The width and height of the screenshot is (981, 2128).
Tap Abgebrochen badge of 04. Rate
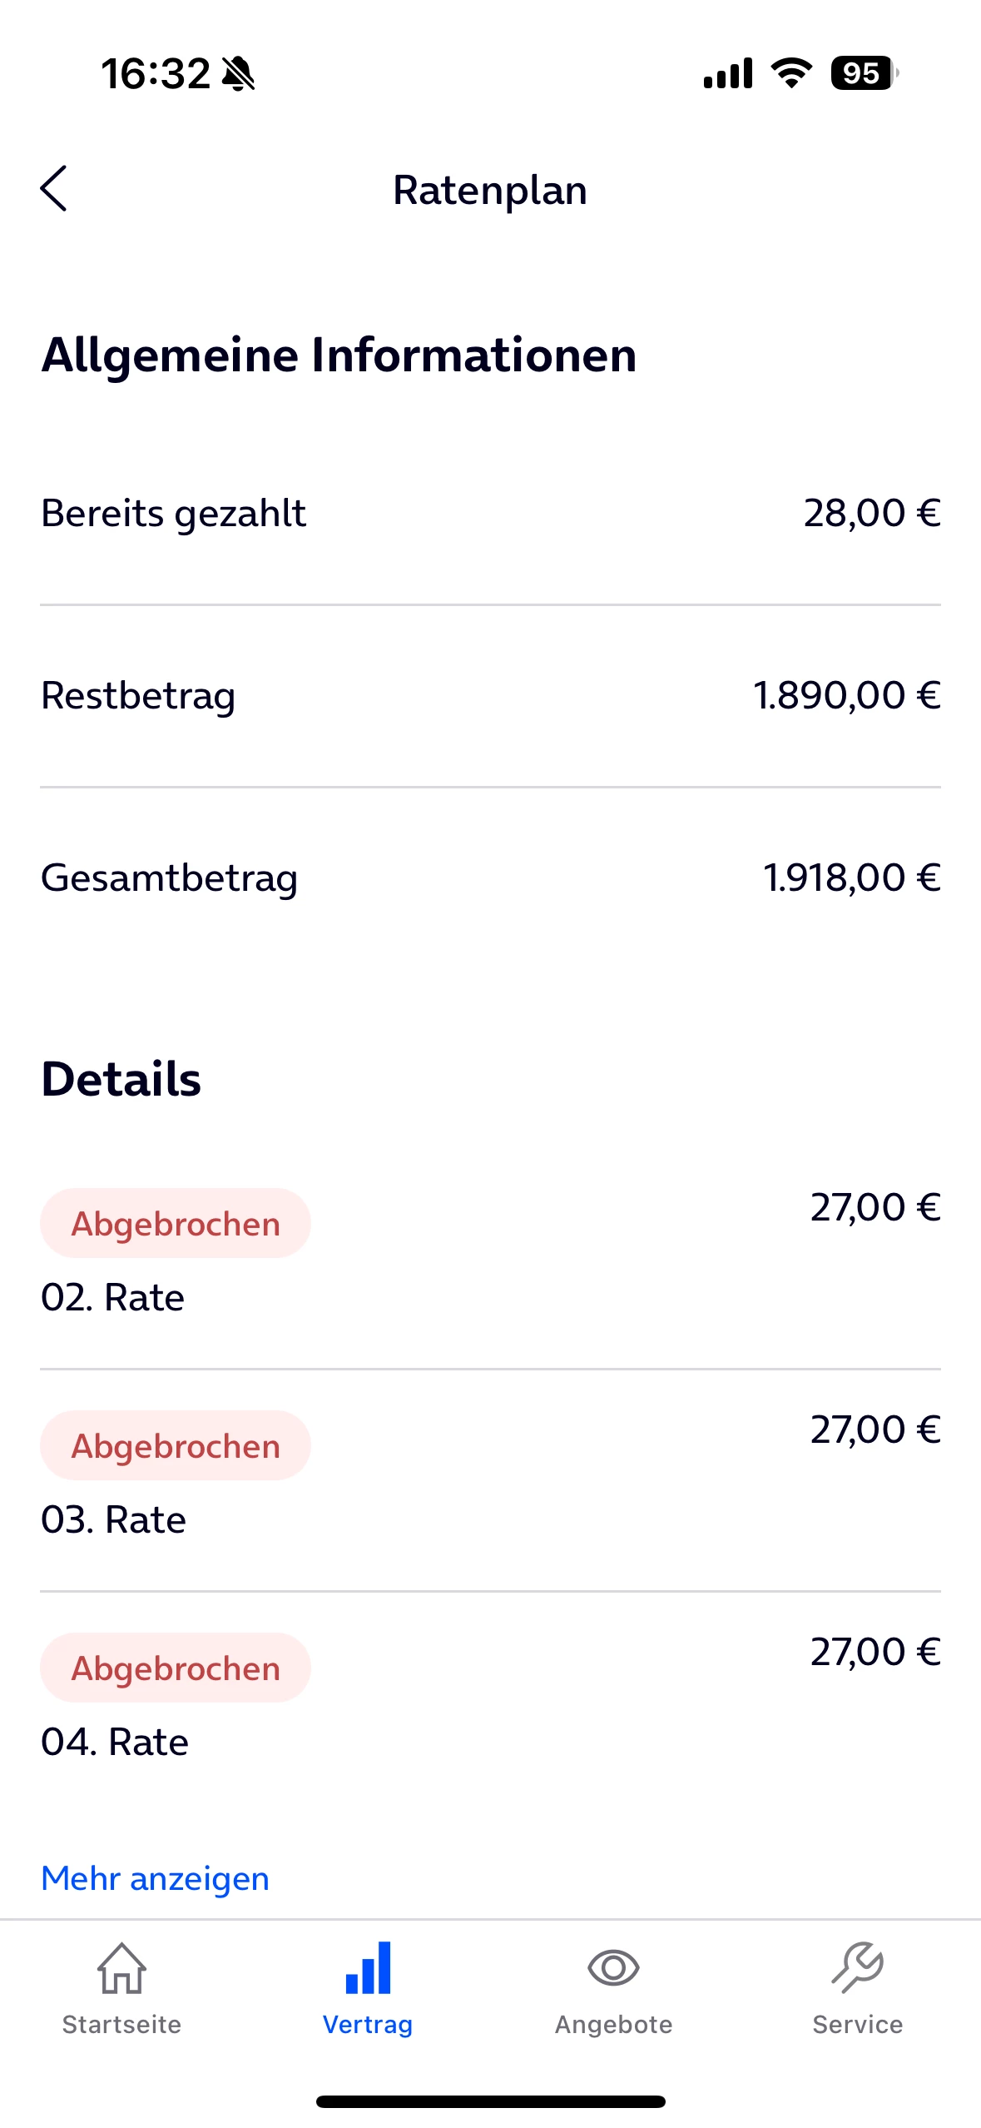click(176, 1668)
